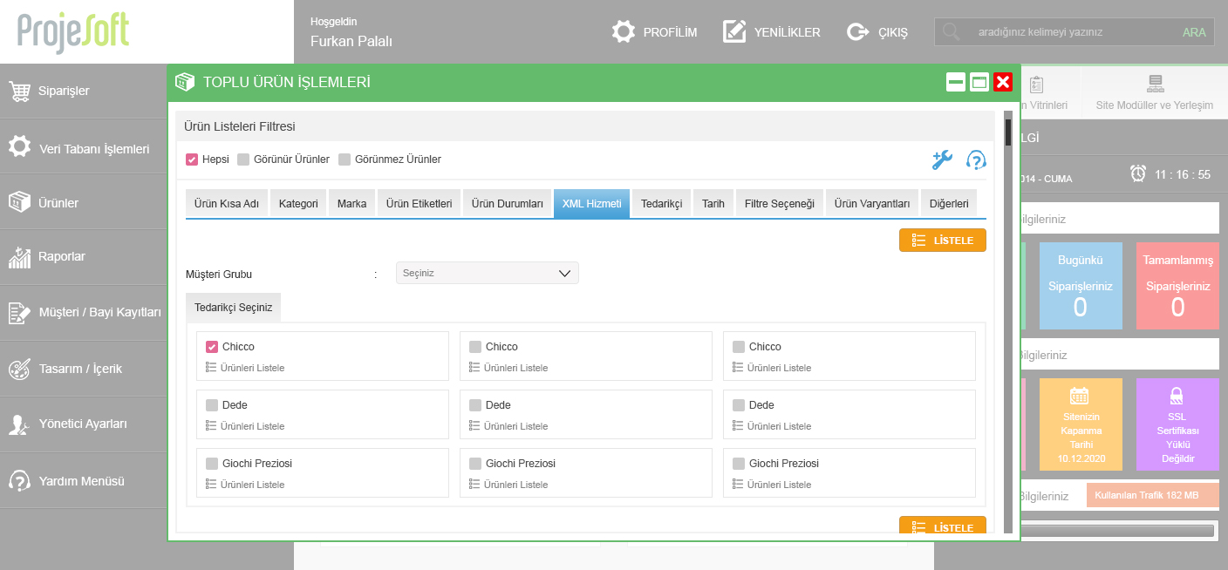Enable the Görünür Ürünler checkbox
This screenshot has width=1228, height=570.
(x=244, y=159)
